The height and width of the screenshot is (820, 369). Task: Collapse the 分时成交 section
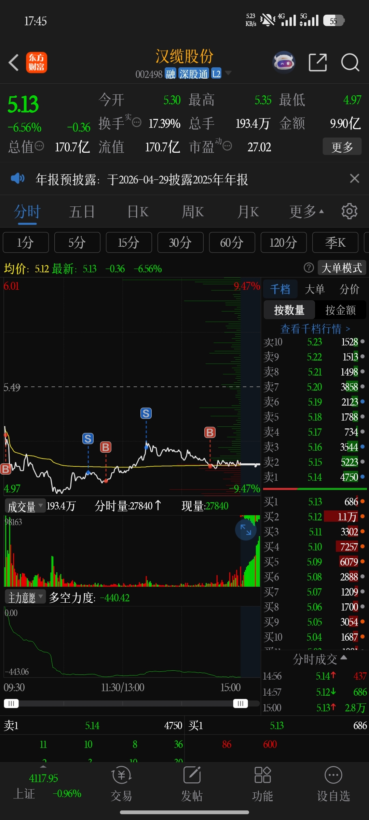[x=320, y=659]
